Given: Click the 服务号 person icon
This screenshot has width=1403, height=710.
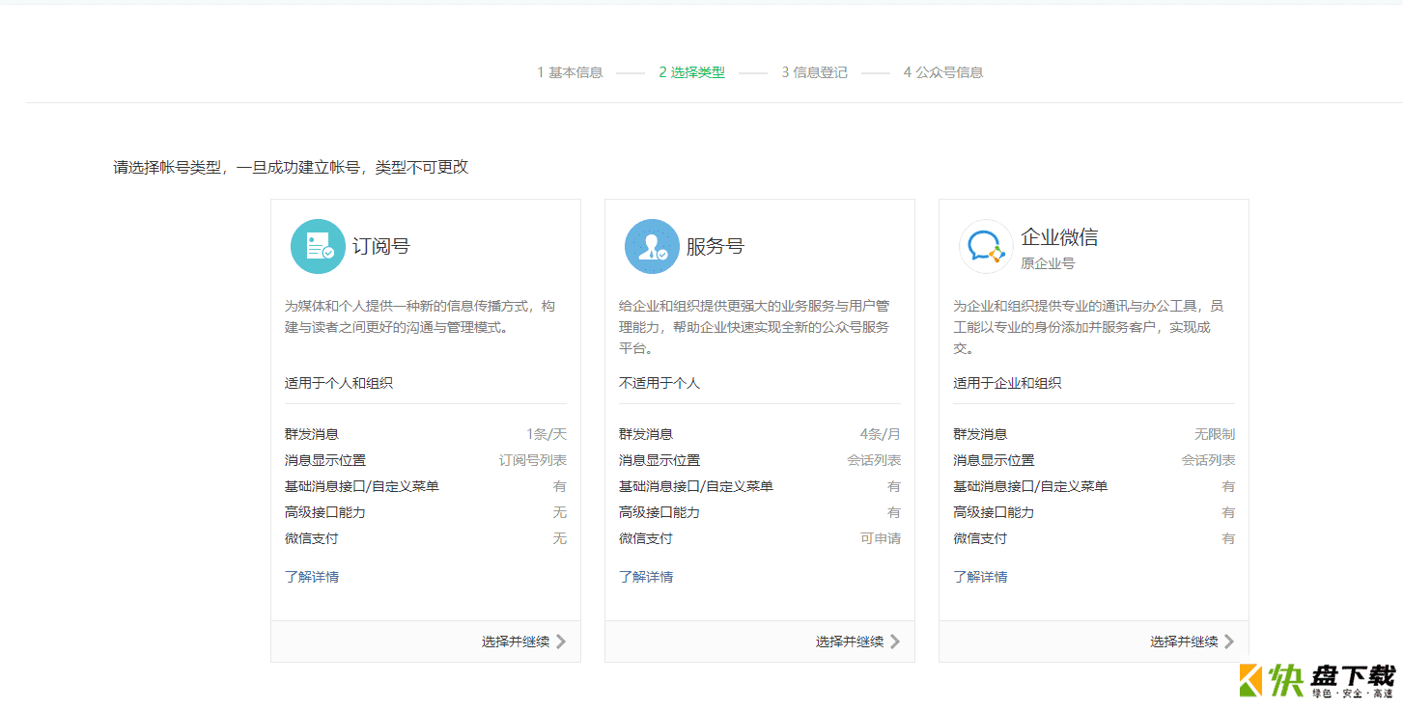Looking at the screenshot, I should pyautogui.click(x=652, y=246).
